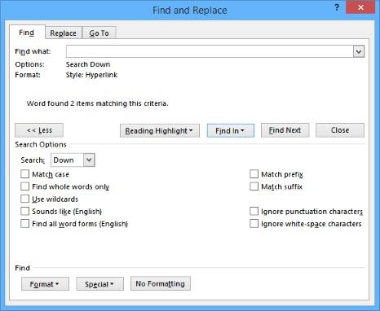Image resolution: width=380 pixels, height=311 pixels.
Task: Switch to the Replace tab
Action: (63, 33)
